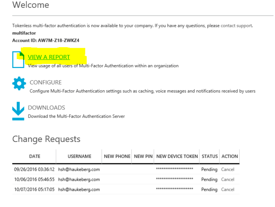This screenshot has width=275, height=207.
Task: Click the masked device token in 09/26/2016 row
Action: pyautogui.click(x=174, y=169)
